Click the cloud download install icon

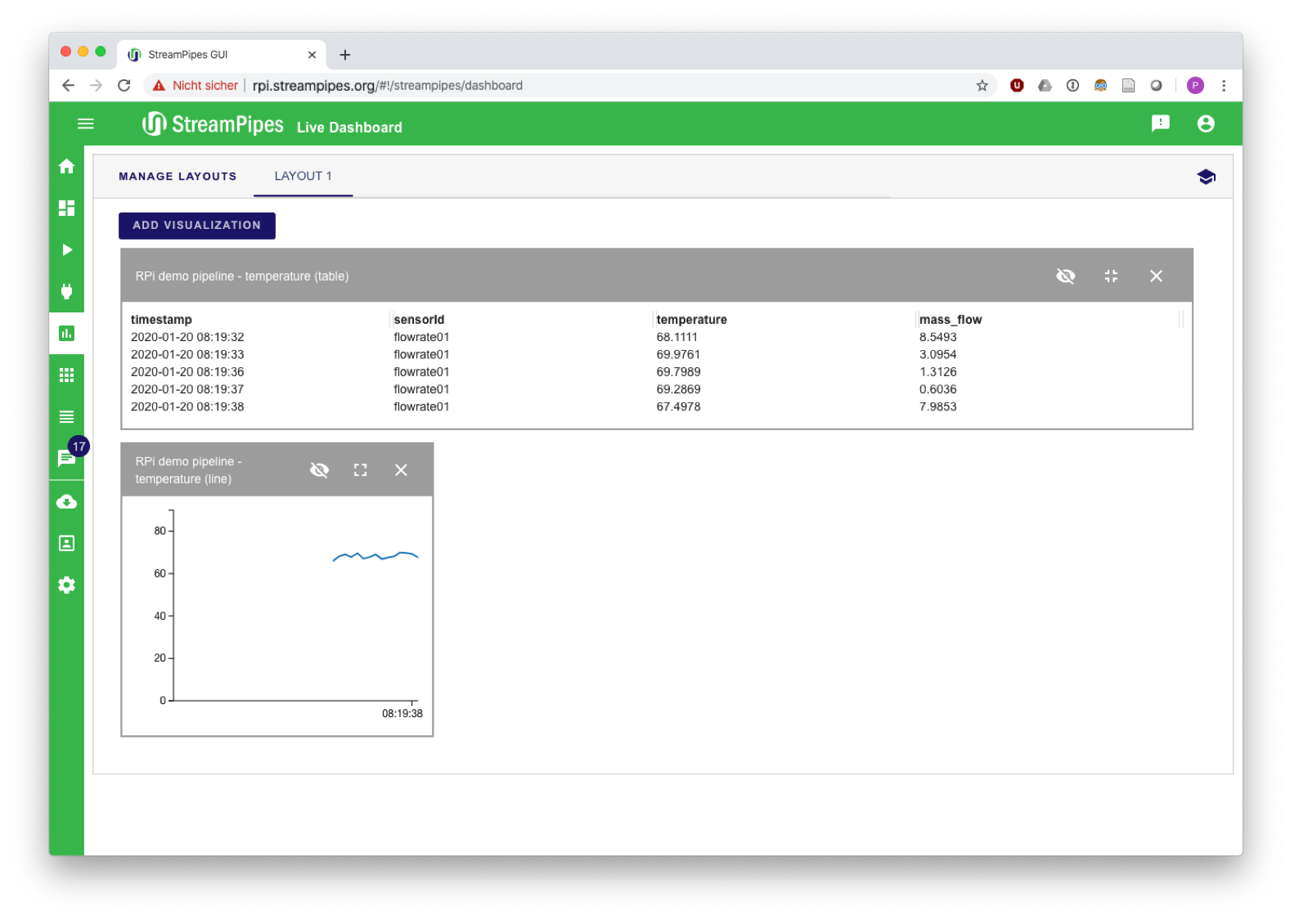[67, 501]
